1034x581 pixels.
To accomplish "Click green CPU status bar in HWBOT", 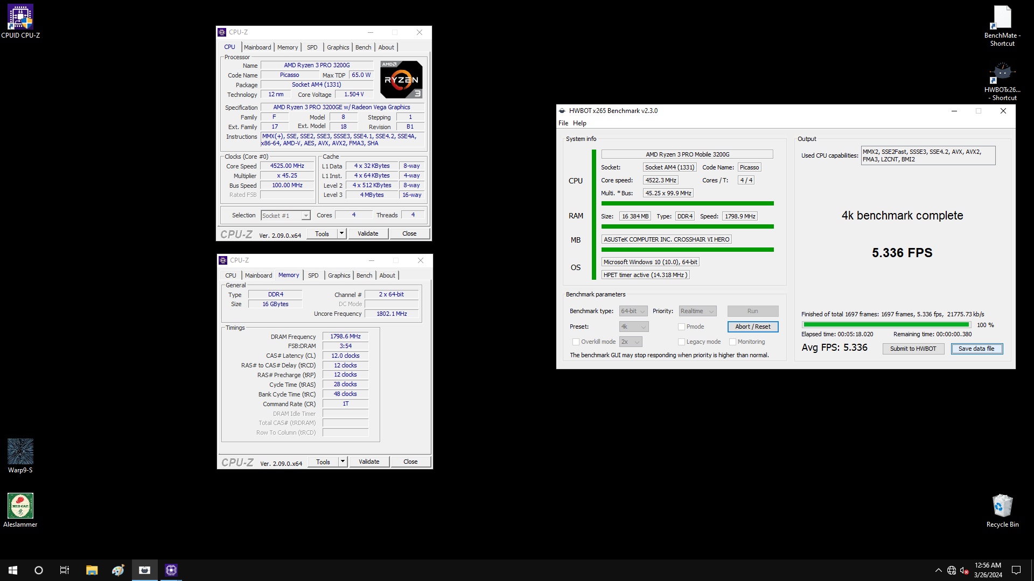I will (x=687, y=203).
